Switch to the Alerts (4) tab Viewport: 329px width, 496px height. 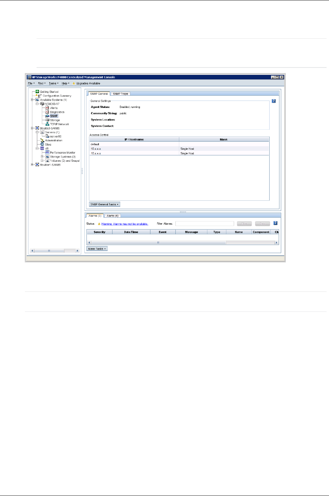point(112,216)
